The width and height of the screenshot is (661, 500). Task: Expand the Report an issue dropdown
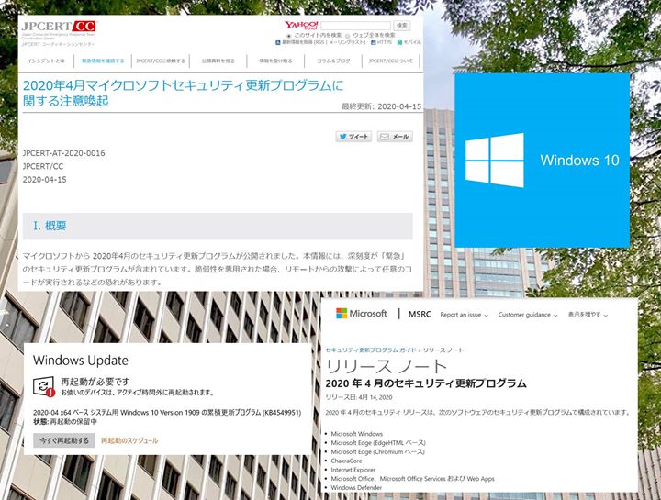[x=465, y=315]
